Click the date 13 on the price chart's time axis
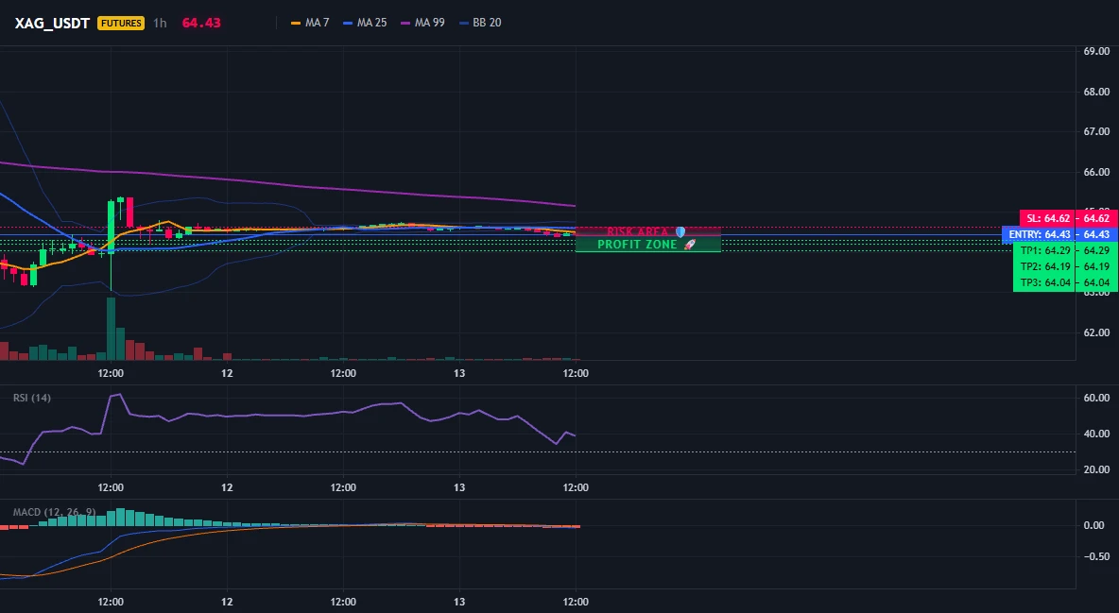Screen dimensions: 1119x613 click(459, 373)
